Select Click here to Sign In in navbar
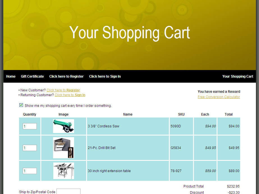This screenshot has width=259, height=194. pos(105,76)
